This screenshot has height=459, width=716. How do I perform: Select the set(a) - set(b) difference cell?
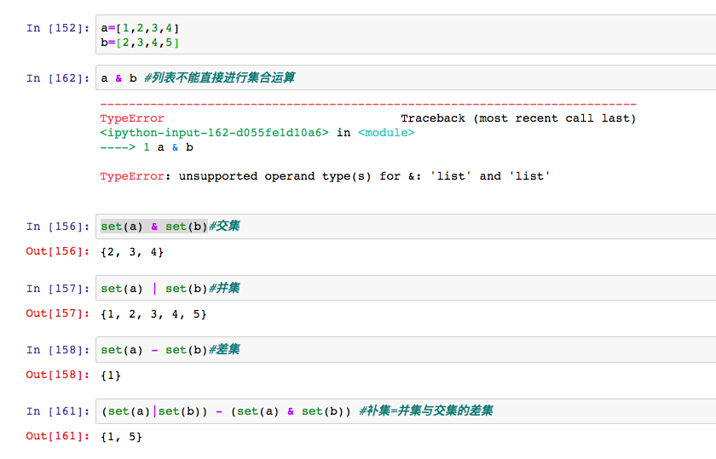pos(406,349)
